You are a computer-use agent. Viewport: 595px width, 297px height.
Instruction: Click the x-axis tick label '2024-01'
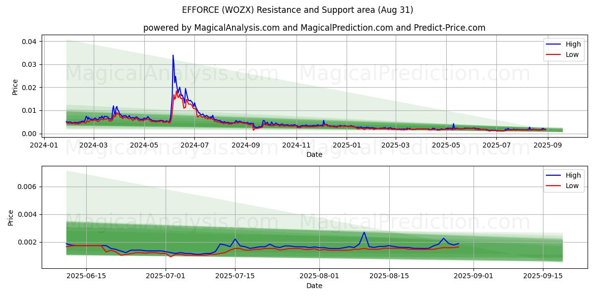click(44, 145)
